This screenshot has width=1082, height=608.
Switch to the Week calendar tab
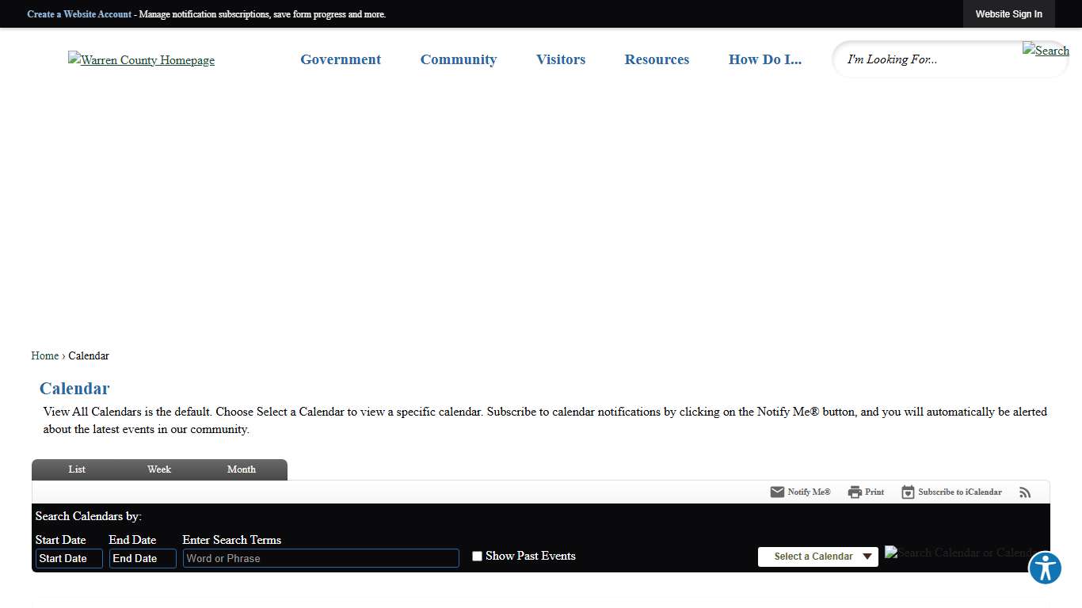click(159, 469)
